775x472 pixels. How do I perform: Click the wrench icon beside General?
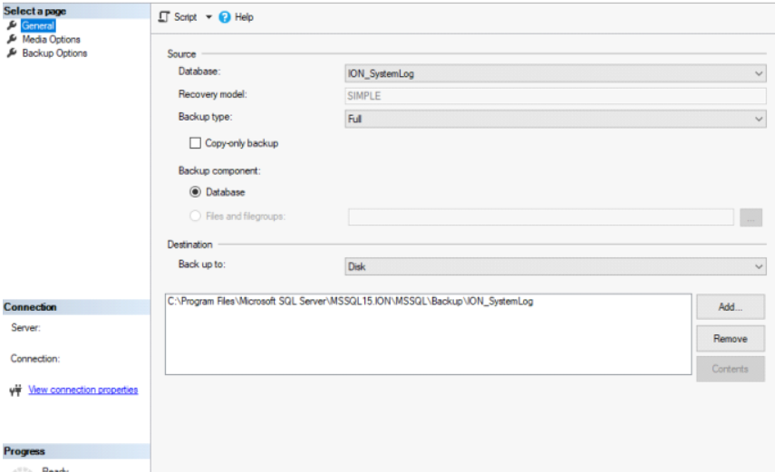point(12,25)
